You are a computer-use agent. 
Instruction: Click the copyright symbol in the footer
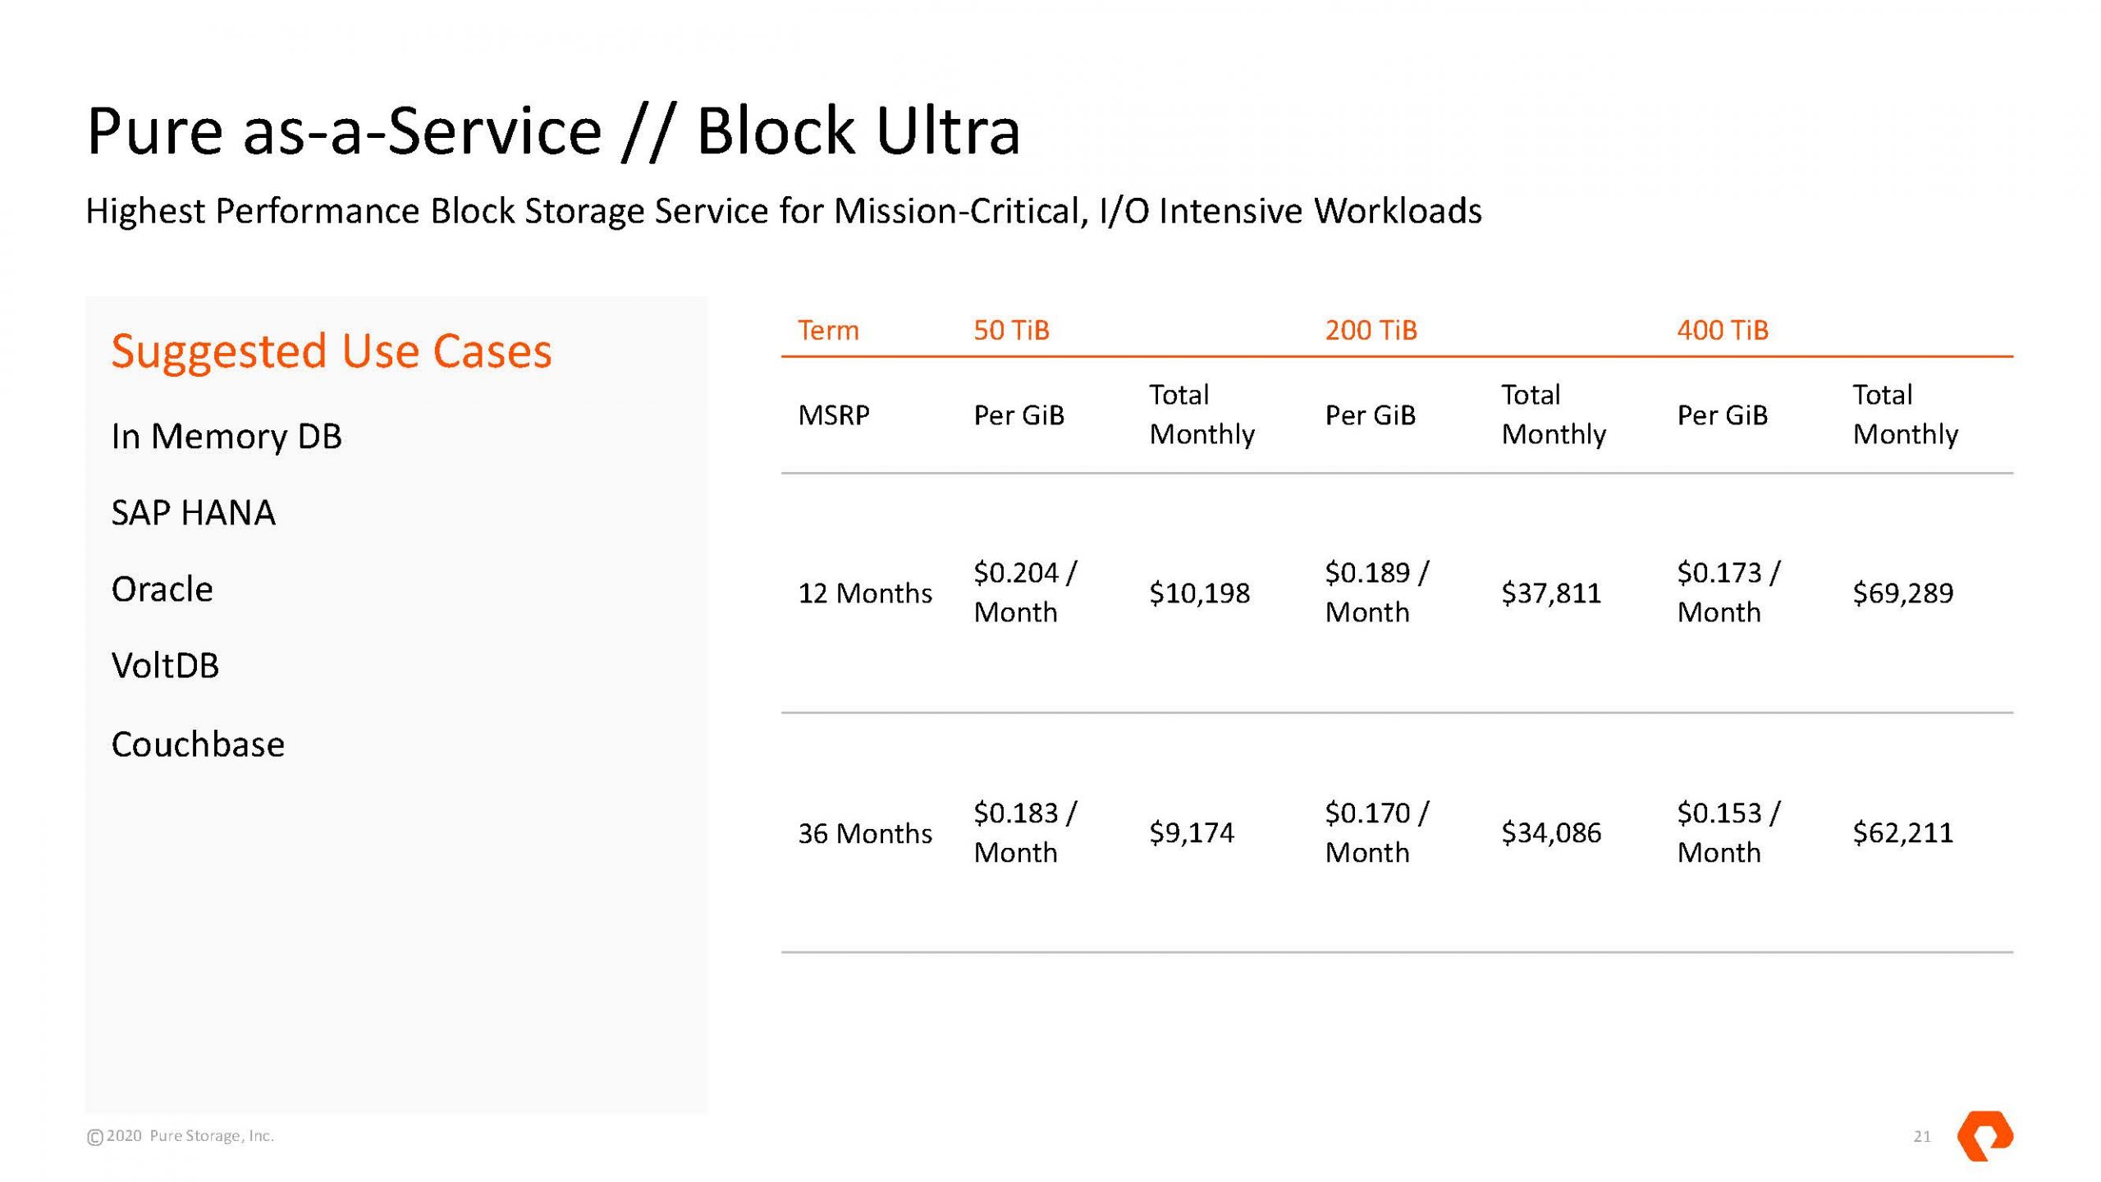pyautogui.click(x=95, y=1137)
